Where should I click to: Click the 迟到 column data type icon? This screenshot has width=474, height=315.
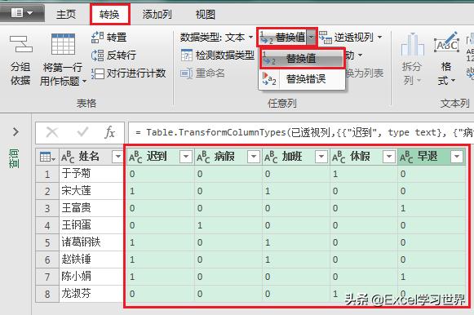pyautogui.click(x=135, y=157)
